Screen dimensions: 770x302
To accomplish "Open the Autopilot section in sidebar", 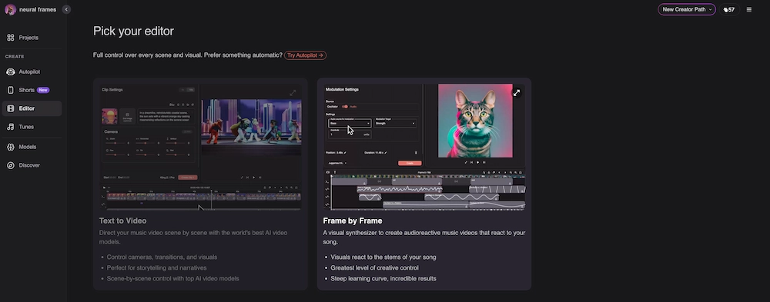I will [x=32, y=71].
